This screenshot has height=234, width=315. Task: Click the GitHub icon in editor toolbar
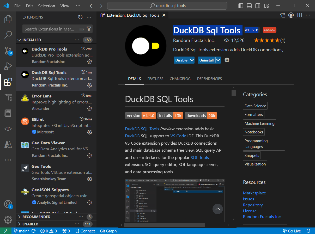point(291,15)
